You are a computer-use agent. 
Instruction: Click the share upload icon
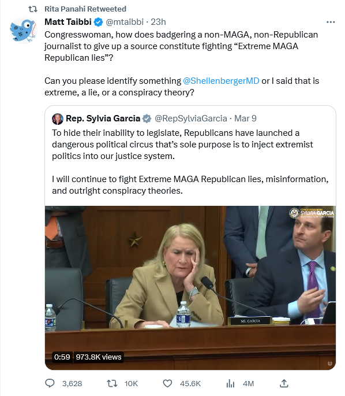click(284, 383)
